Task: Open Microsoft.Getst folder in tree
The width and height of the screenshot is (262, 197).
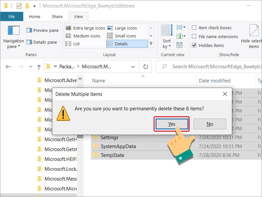Action: [x=57, y=149]
